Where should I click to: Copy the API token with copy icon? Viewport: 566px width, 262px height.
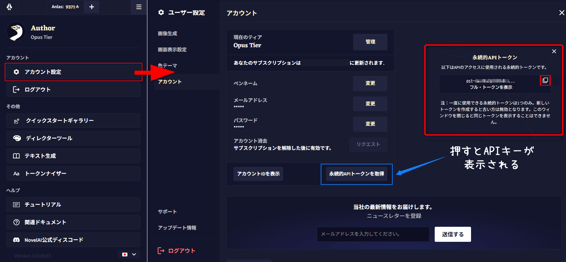545,80
